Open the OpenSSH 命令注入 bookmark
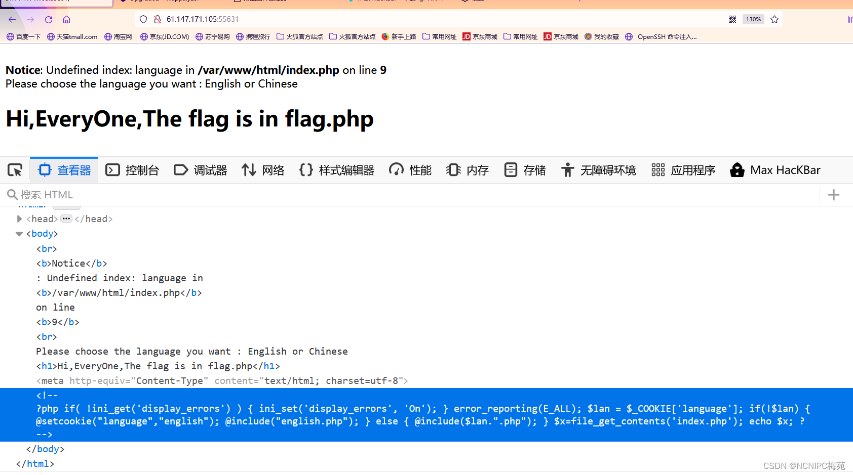The image size is (853, 475). pyautogui.click(x=661, y=36)
